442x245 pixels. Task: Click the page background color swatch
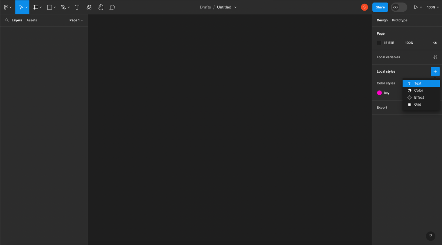click(379, 43)
